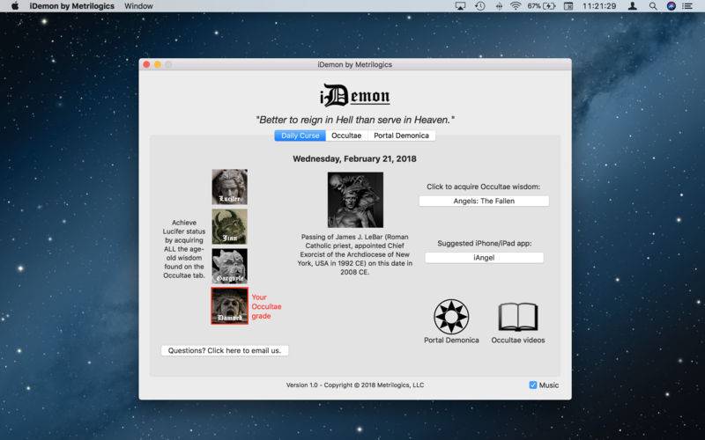This screenshot has width=705, height=440.
Task: Click the Click to acquire Occultae wisdom label
Action: [483, 187]
